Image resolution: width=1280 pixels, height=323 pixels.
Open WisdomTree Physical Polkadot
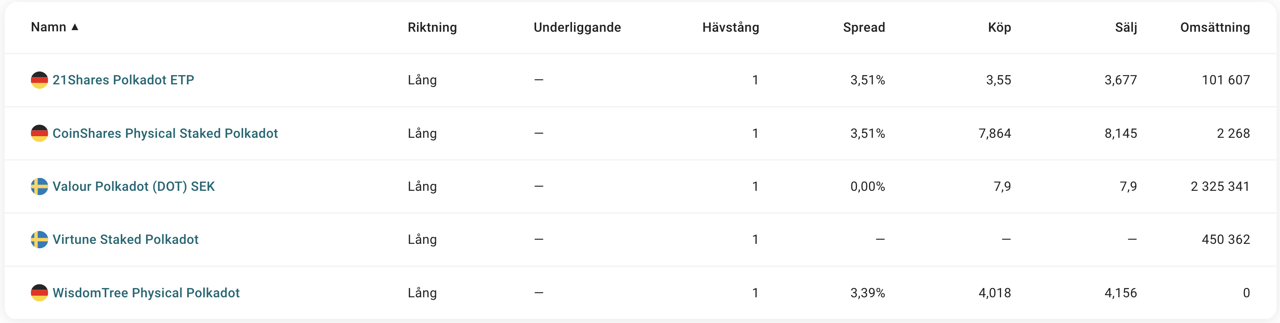coord(146,293)
